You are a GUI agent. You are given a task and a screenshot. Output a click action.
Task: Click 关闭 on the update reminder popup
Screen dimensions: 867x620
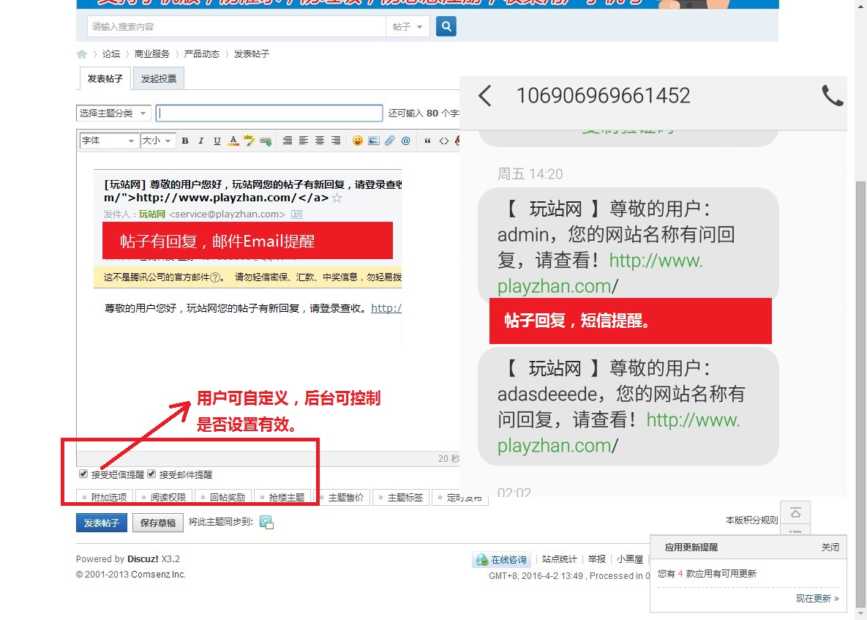click(x=830, y=547)
